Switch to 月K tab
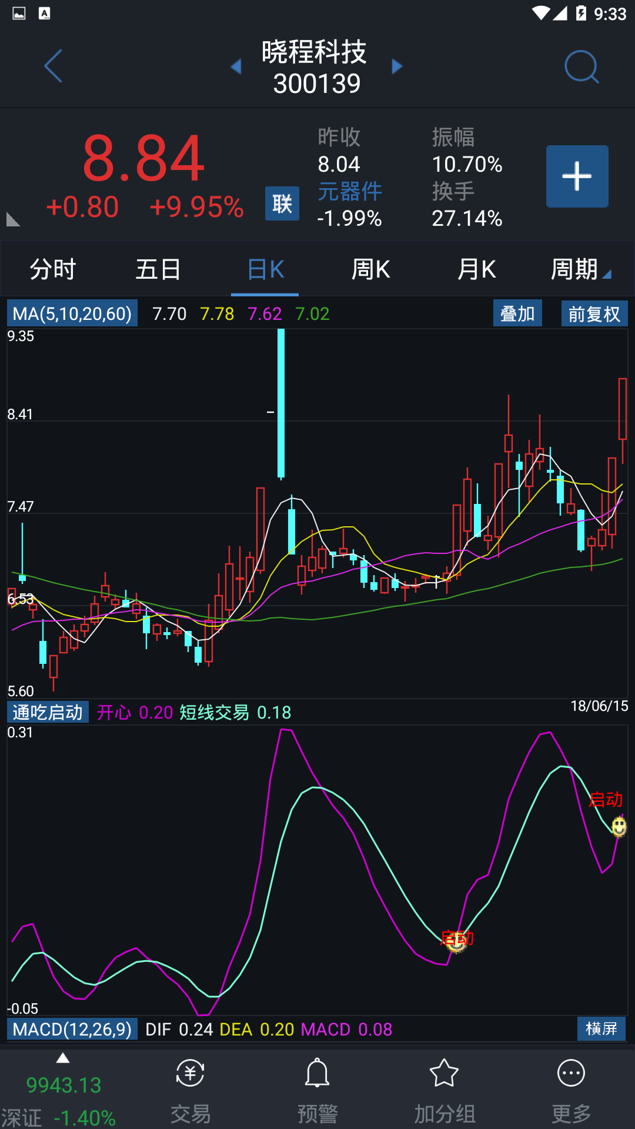635x1129 pixels. point(477,269)
